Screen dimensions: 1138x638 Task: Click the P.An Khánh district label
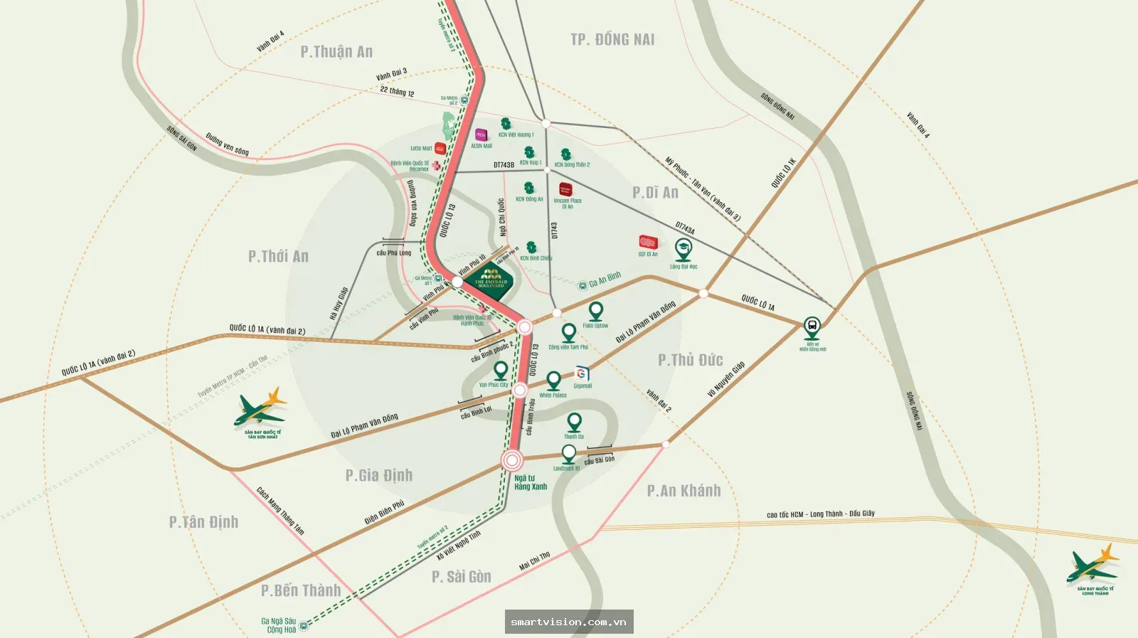[x=684, y=491]
